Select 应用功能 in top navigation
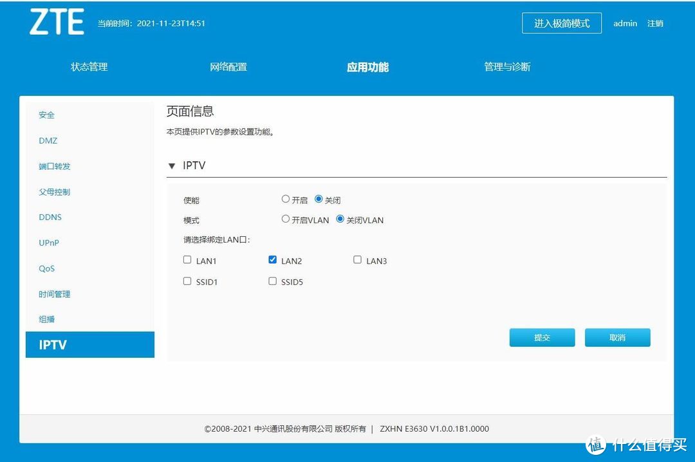Viewport: 695px width, 462px height. pyautogui.click(x=367, y=67)
